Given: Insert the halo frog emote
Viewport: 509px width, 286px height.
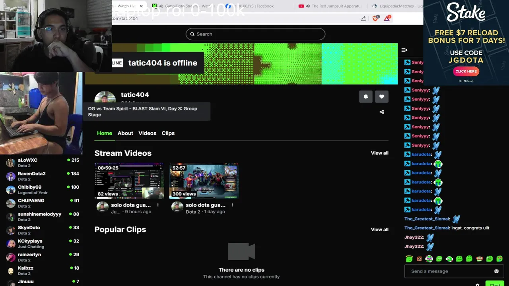Looking at the screenshot, I should point(409,259).
